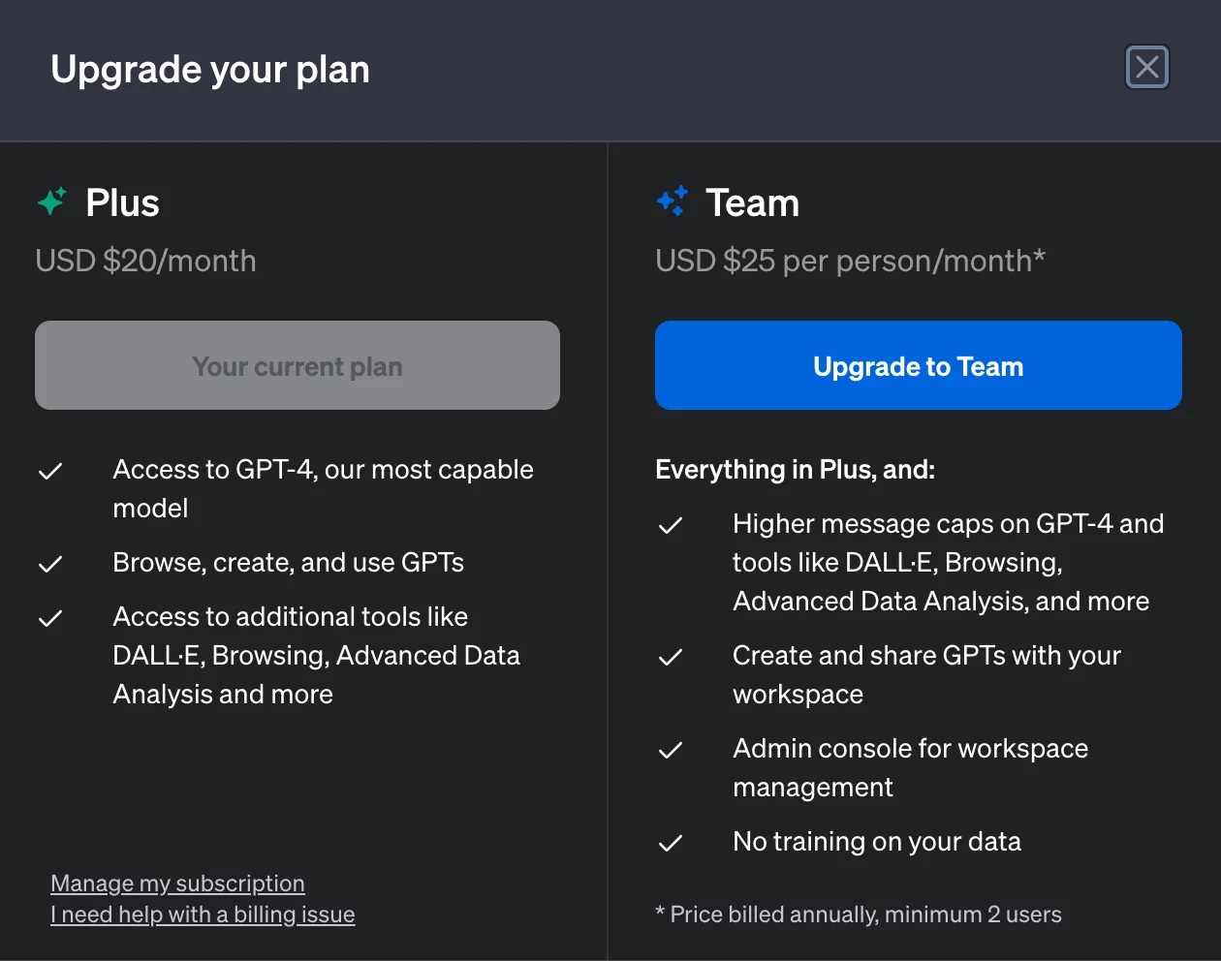
Task: Click the Your current plan button
Action: coord(297,365)
